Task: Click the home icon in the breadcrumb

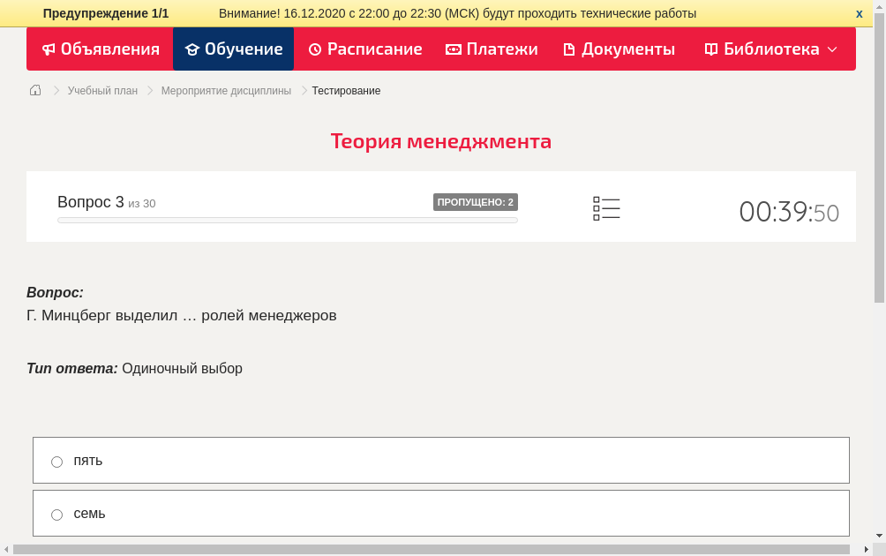Action: (x=34, y=90)
